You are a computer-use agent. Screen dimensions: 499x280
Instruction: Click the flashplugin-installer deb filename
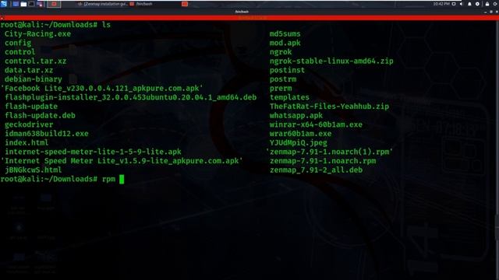[130, 97]
